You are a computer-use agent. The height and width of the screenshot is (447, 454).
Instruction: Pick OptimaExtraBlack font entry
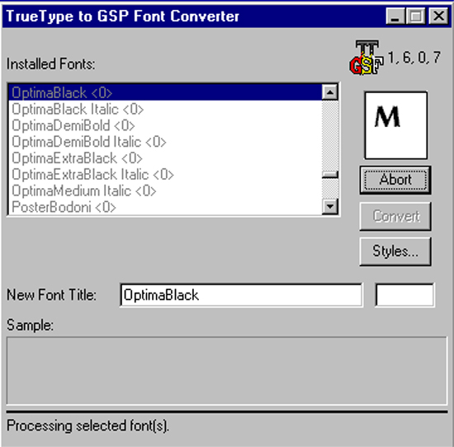pos(165,158)
